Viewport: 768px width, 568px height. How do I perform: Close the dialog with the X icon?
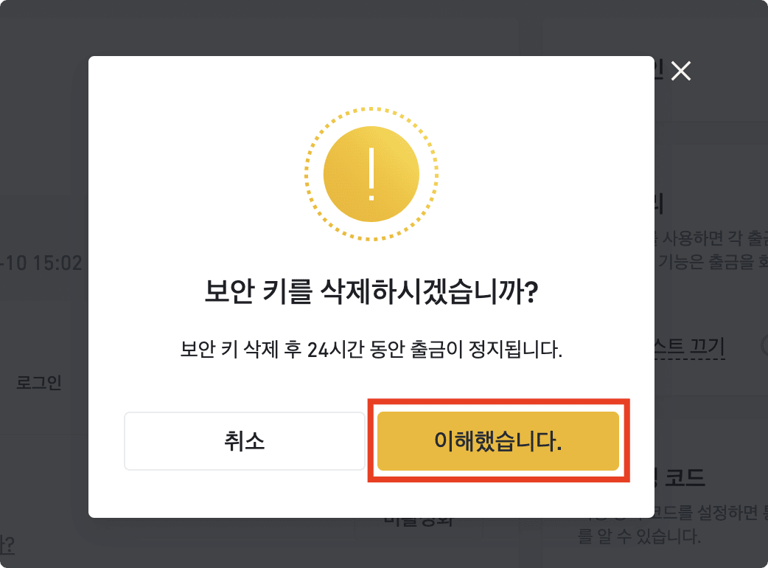click(681, 71)
